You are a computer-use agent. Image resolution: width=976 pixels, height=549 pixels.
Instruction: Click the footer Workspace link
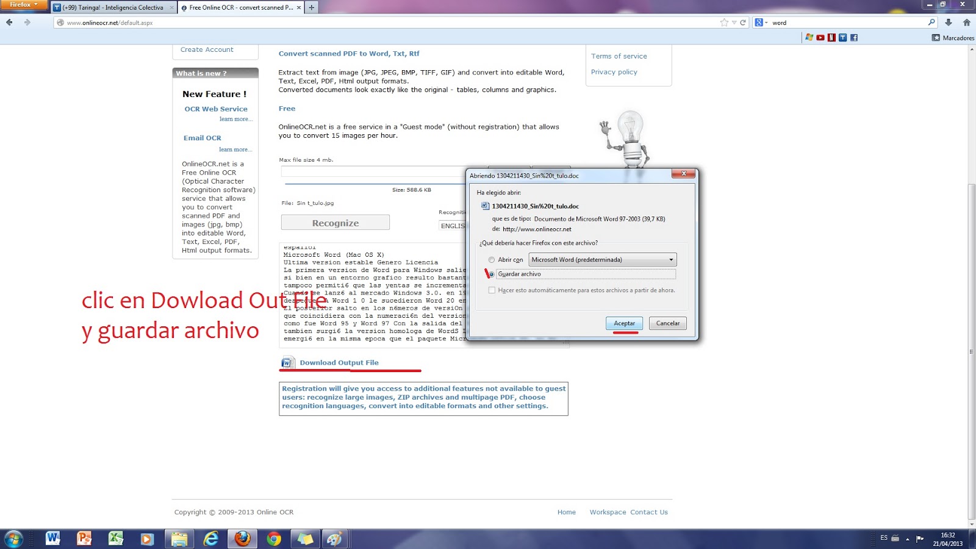(x=608, y=512)
